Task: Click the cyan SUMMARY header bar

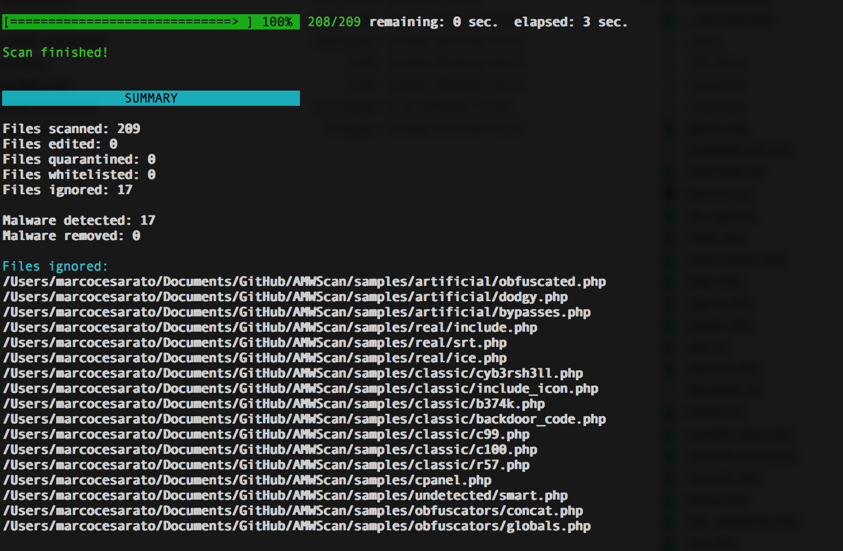Action: click(151, 98)
